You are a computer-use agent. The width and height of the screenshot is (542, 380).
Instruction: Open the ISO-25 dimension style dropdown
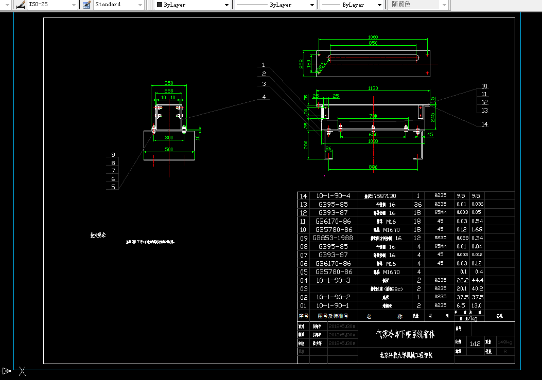tap(74, 5)
